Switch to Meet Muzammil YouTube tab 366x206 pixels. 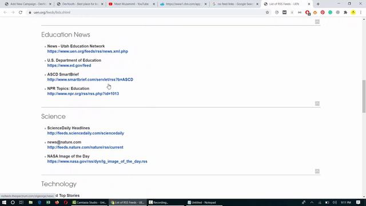point(131,4)
